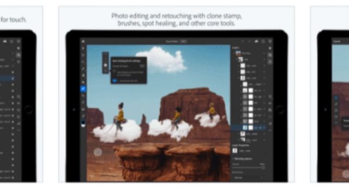The height and width of the screenshot is (196, 349).
Task: Select the Crop tool
Action: coord(83,96)
